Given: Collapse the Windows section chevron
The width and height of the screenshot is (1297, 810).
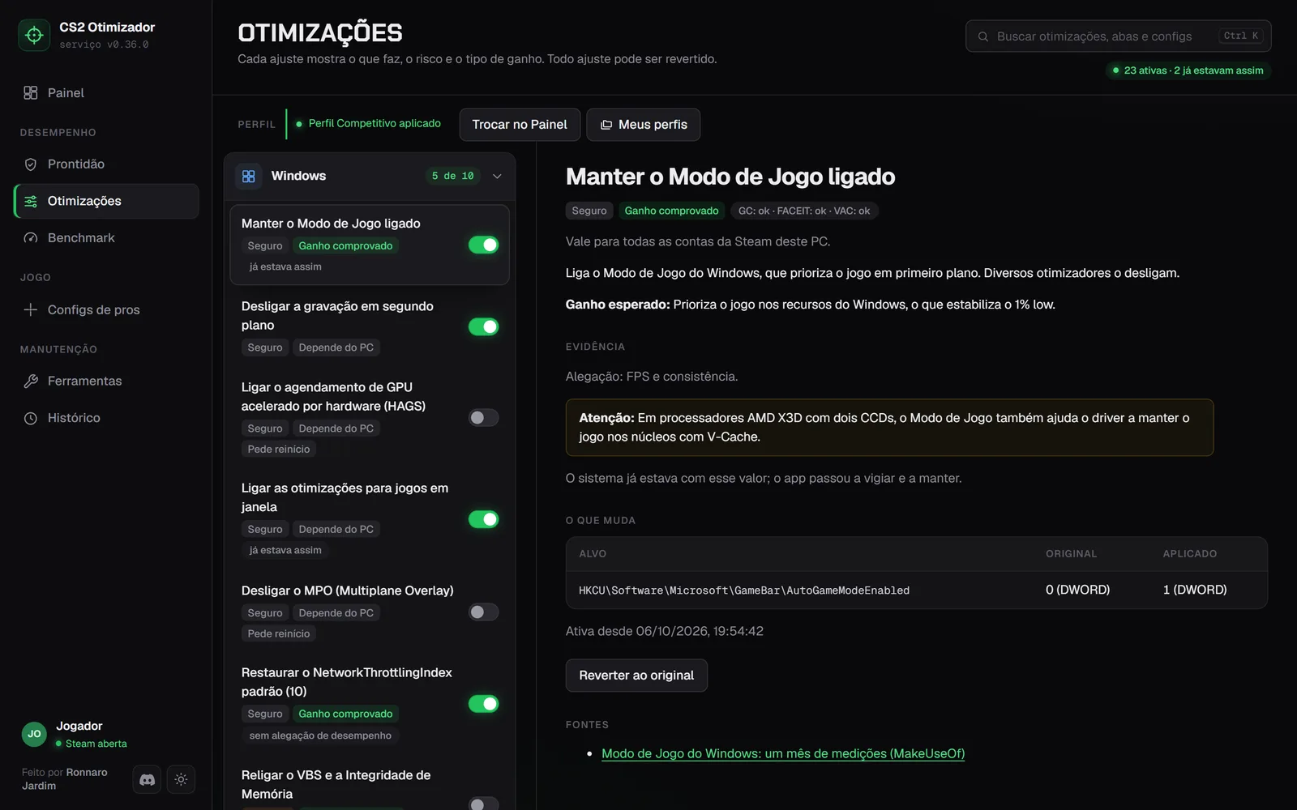Looking at the screenshot, I should coord(497,176).
